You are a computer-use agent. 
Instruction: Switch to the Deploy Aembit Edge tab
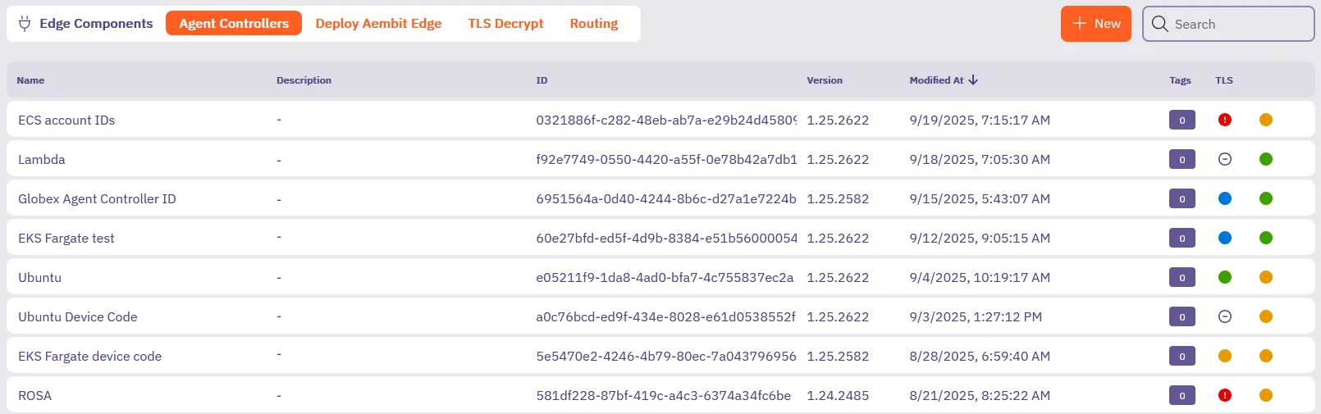pos(378,24)
